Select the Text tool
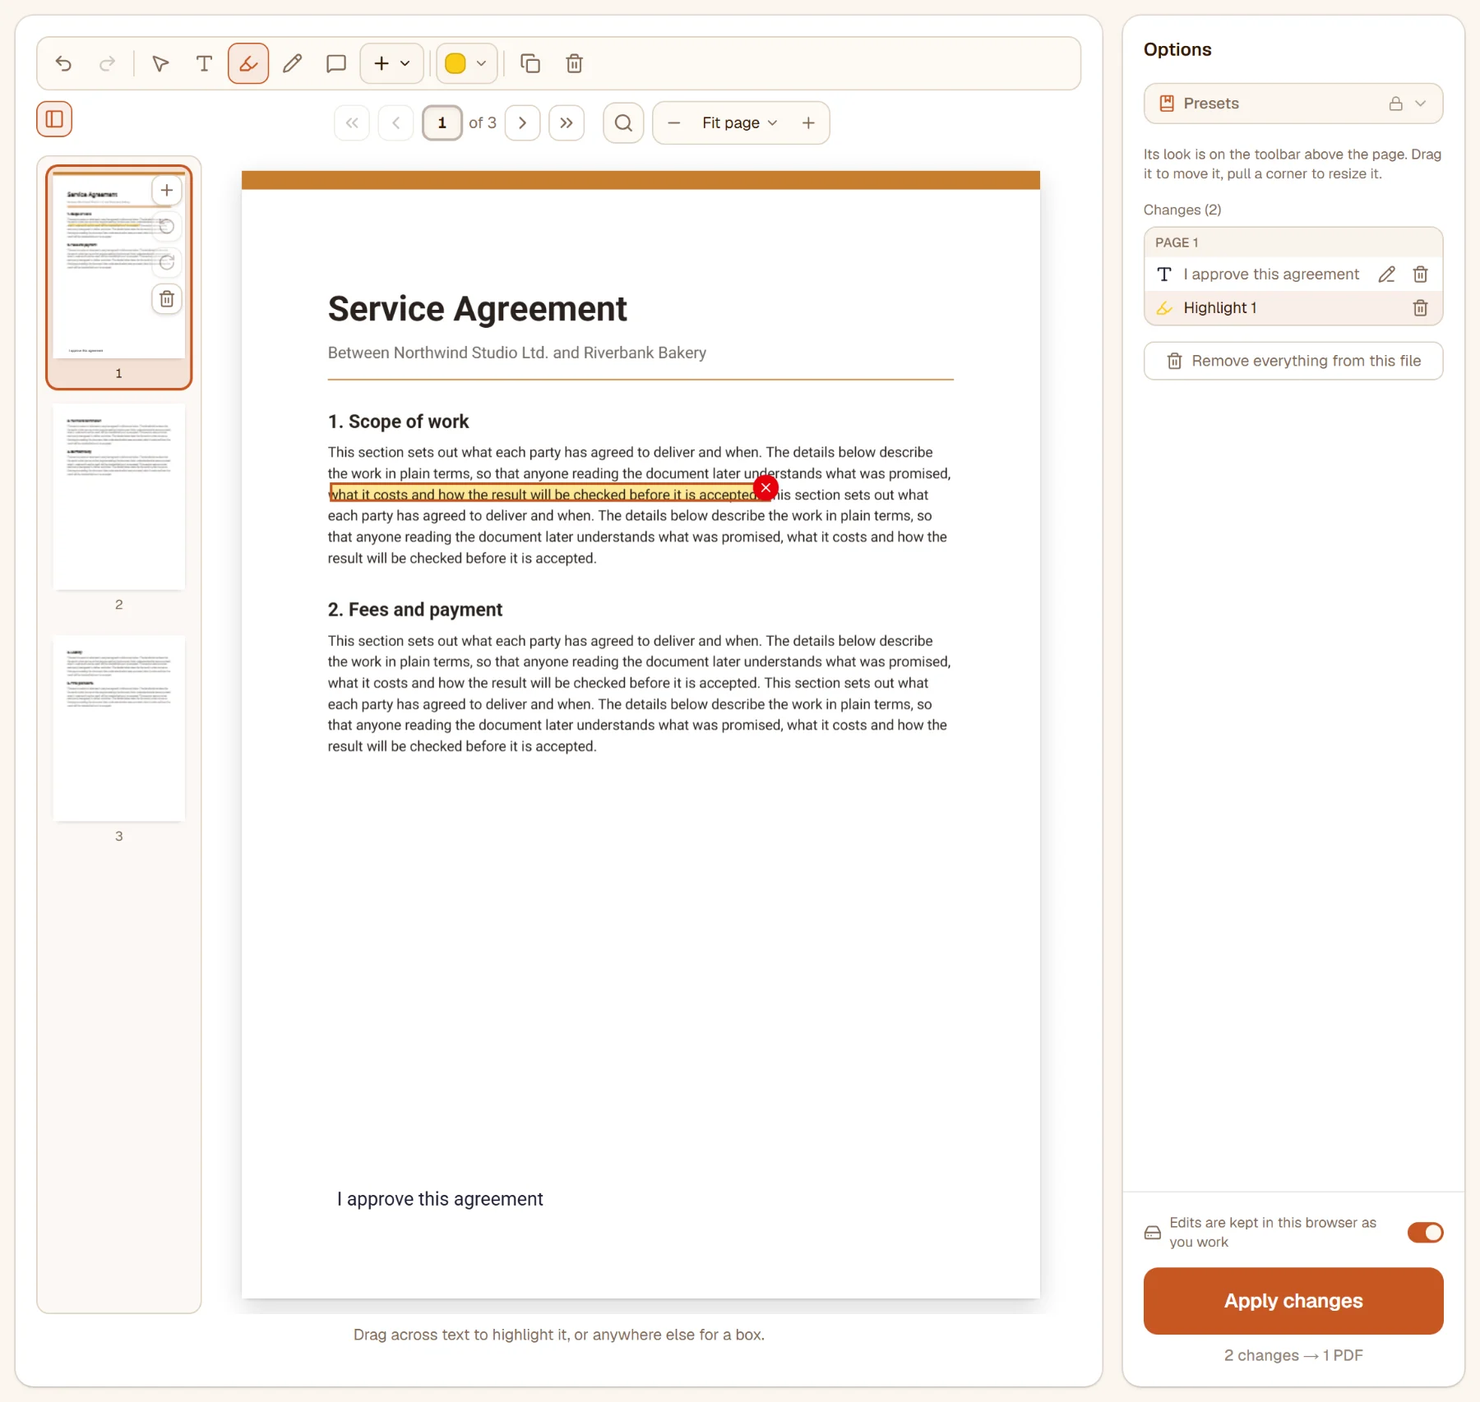The image size is (1480, 1402). 204,63
